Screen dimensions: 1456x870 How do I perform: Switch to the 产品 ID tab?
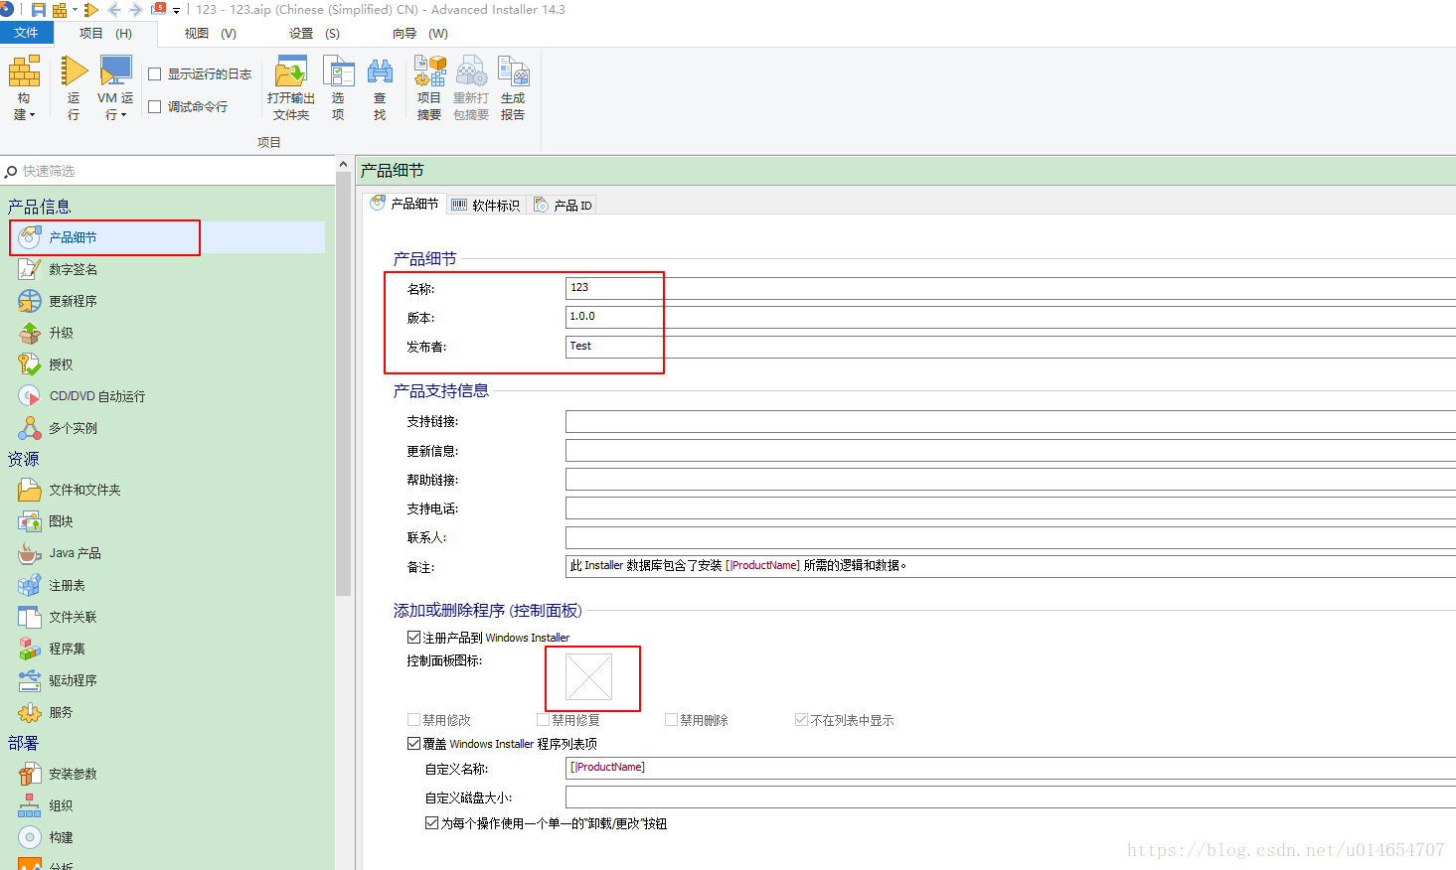pos(563,205)
